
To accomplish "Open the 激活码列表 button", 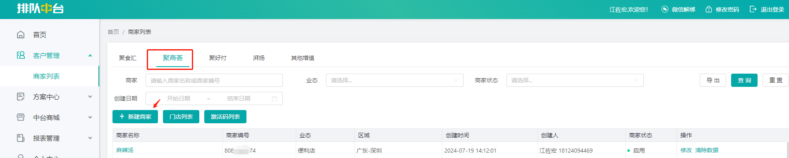I will [225, 117].
